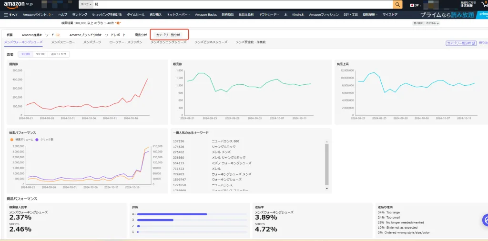Open the shopping cart icon
This screenshot has height=241, width=488.
[484, 4]
